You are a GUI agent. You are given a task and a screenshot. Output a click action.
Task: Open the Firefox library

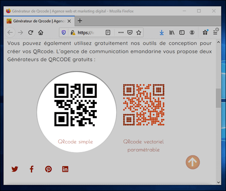tap(172, 33)
